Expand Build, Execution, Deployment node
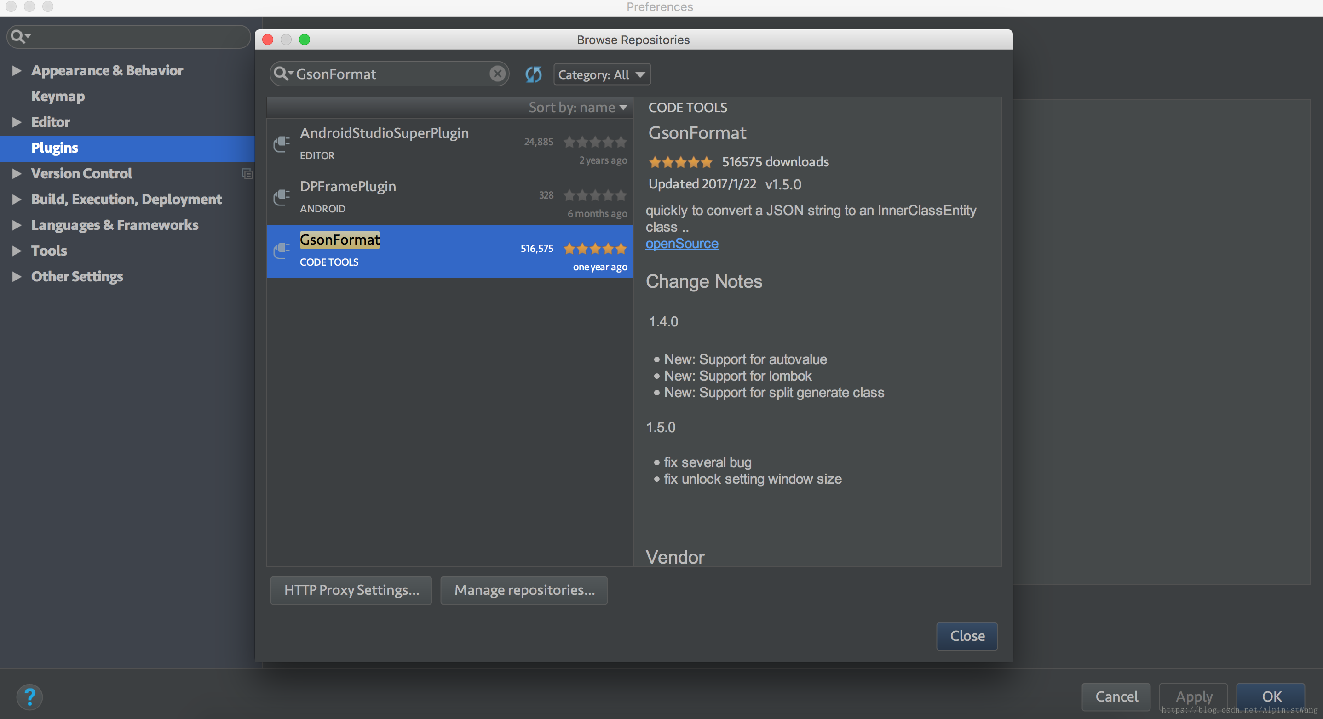The height and width of the screenshot is (719, 1323). (x=17, y=199)
